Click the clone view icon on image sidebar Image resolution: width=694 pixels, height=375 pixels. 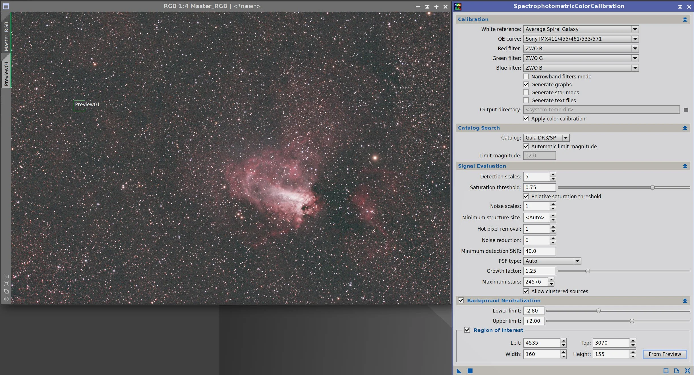coord(6,291)
